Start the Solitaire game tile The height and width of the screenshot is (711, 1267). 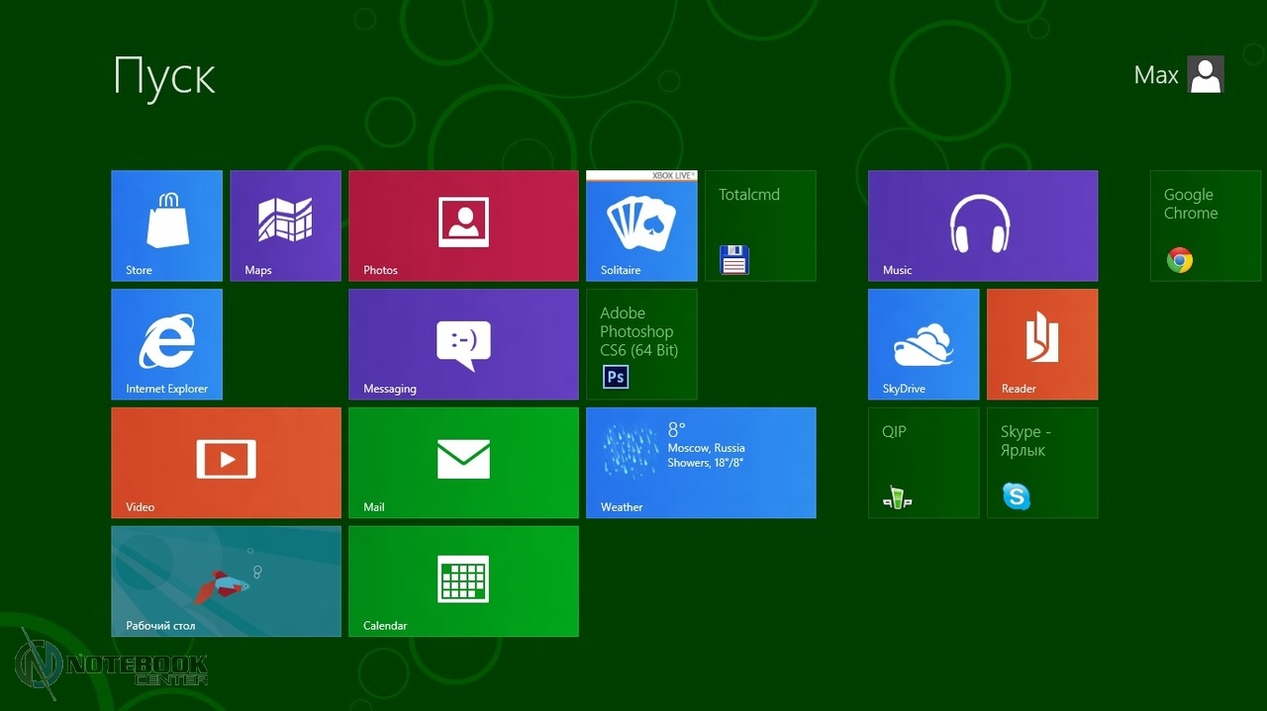641,225
